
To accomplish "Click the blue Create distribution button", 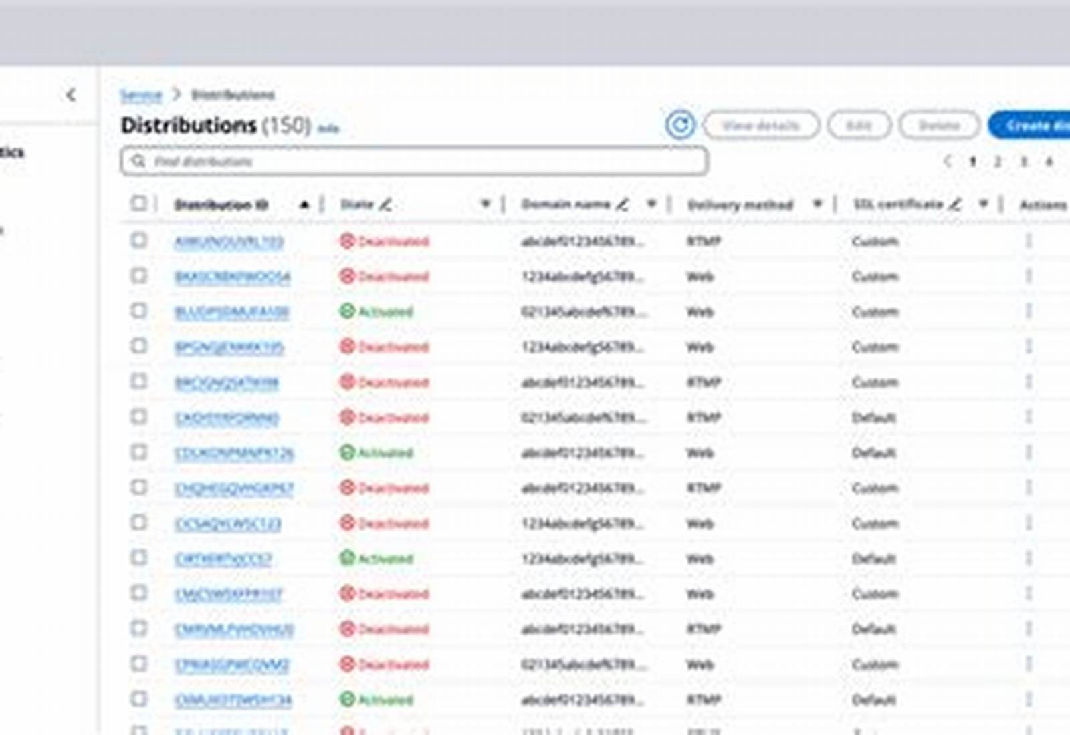I will click(x=1030, y=125).
